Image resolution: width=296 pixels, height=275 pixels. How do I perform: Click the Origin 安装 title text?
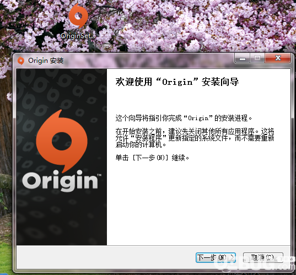[46, 61]
